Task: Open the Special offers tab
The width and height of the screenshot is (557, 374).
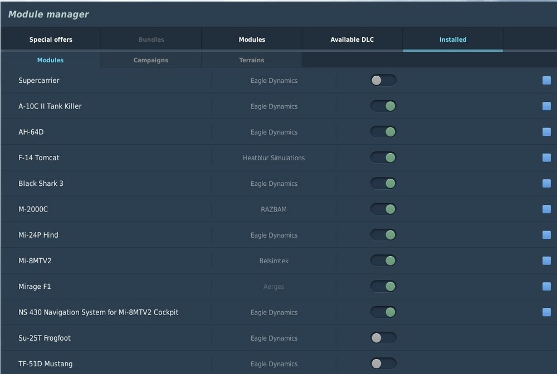Action: 51,40
